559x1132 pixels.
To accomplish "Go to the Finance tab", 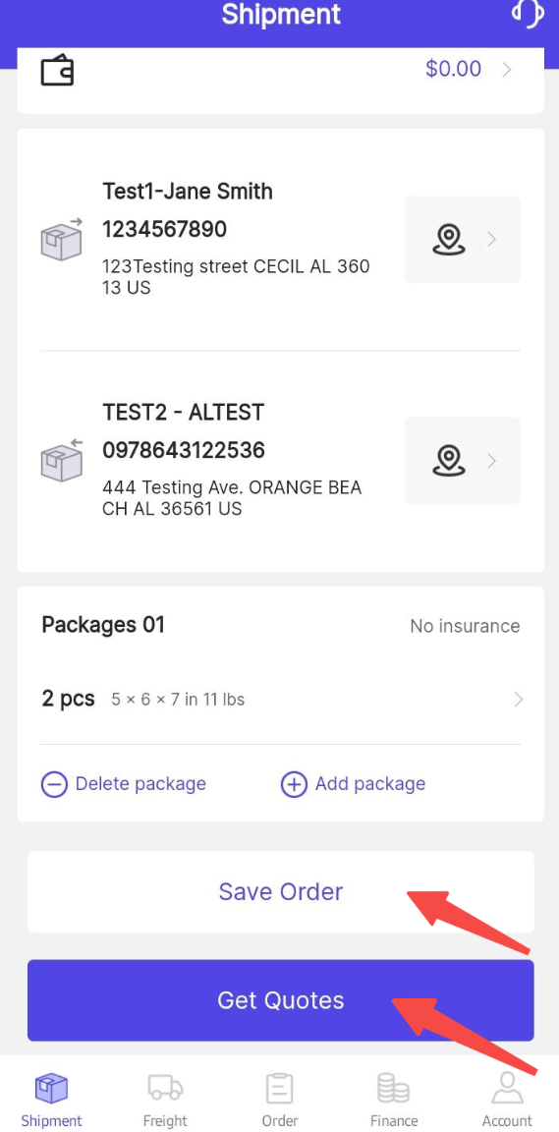I will (x=394, y=1101).
